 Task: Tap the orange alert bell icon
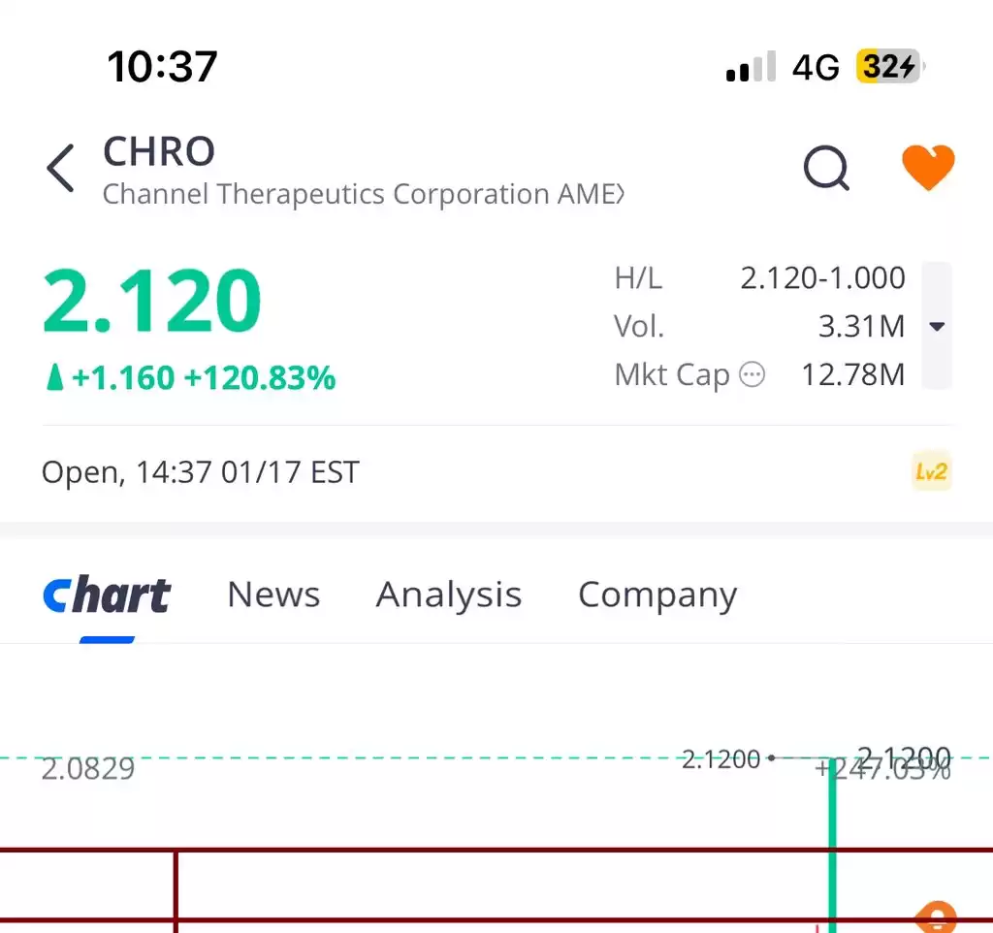tap(936, 917)
